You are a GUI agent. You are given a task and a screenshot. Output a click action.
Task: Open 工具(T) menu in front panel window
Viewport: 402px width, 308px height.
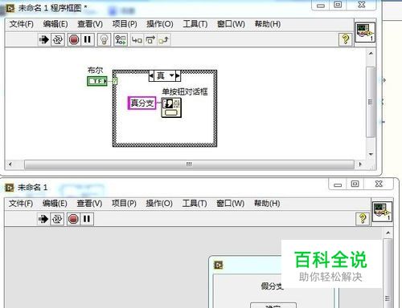click(195, 204)
